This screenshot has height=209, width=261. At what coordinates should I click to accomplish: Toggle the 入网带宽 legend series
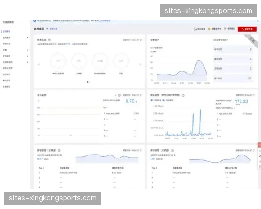click(168, 100)
